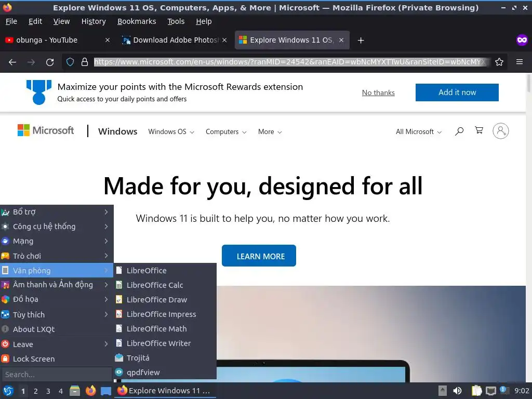Viewport: 532px width, 399px height.
Task: Select About LXQt in the menu
Action: pyautogui.click(x=57, y=329)
